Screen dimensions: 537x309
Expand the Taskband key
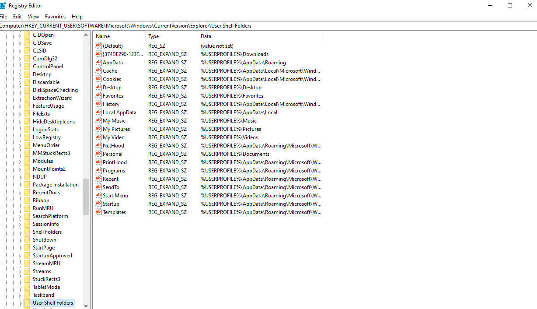pyautogui.click(x=20, y=295)
